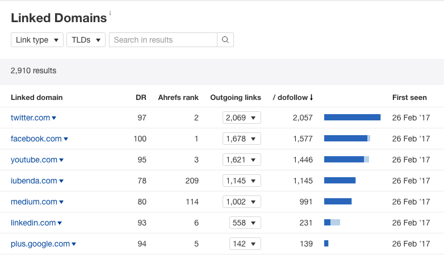Click the caret next to twitter.com
The image size is (444, 255).
pos(54,118)
